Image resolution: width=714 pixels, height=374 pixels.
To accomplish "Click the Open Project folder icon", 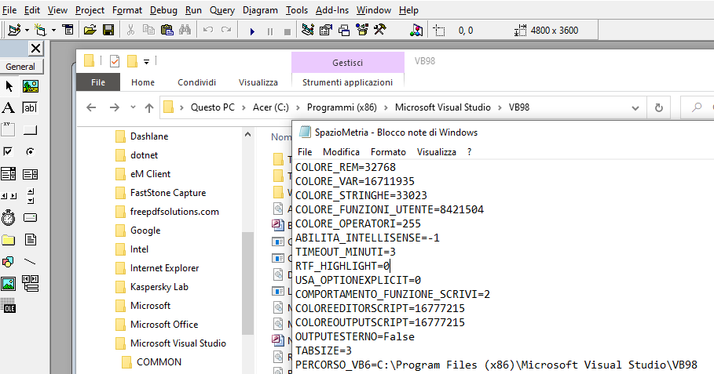I will click(x=90, y=30).
